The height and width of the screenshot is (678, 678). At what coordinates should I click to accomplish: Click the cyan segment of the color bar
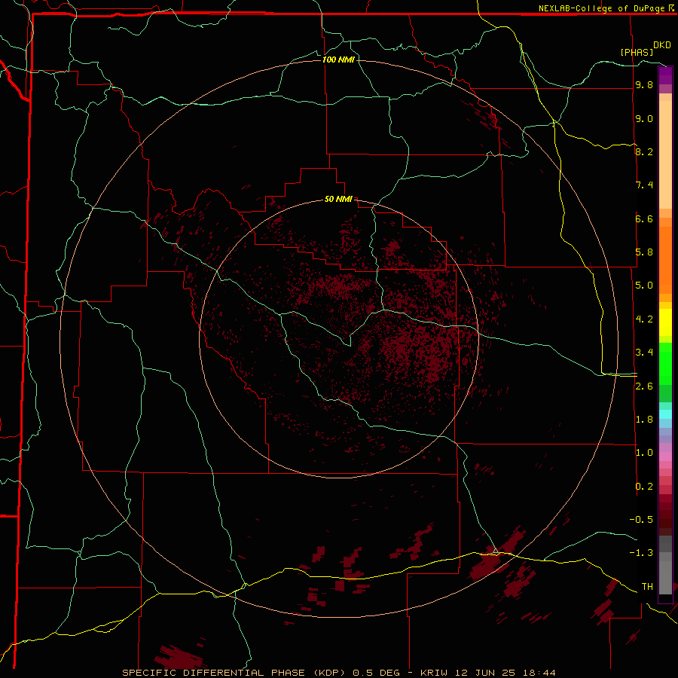point(665,414)
